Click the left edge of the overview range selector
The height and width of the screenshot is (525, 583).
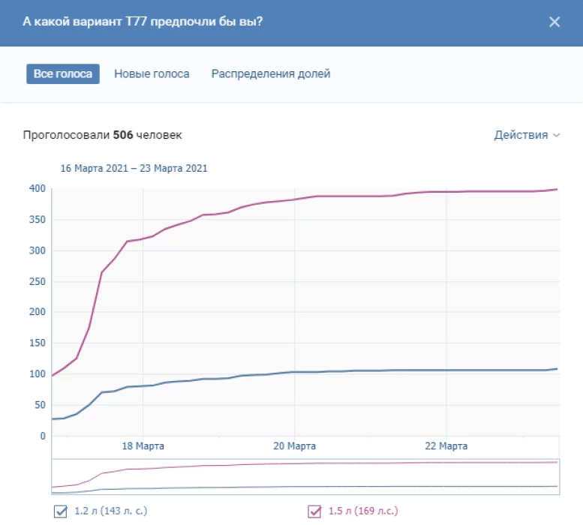point(52,475)
